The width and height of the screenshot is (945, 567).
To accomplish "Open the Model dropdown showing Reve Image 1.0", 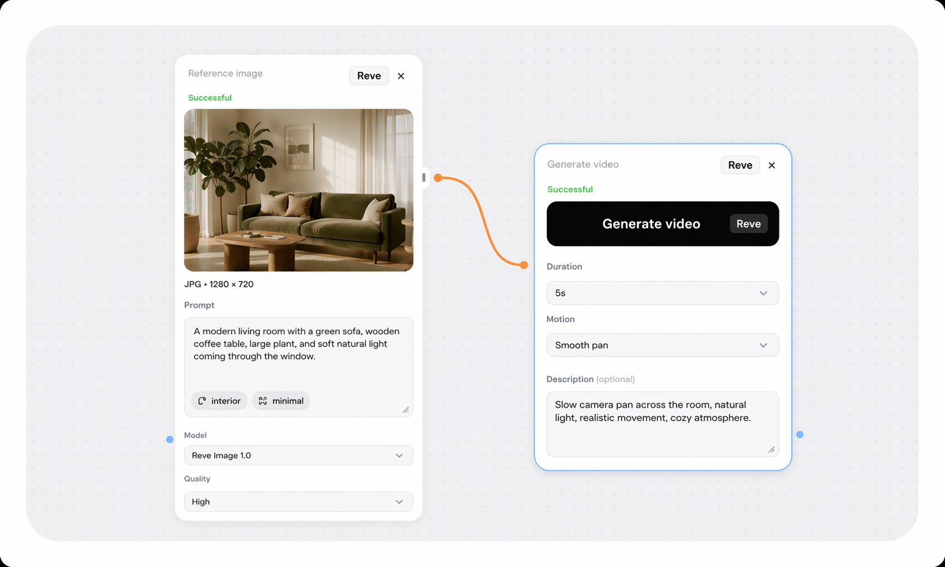I will [x=298, y=456].
